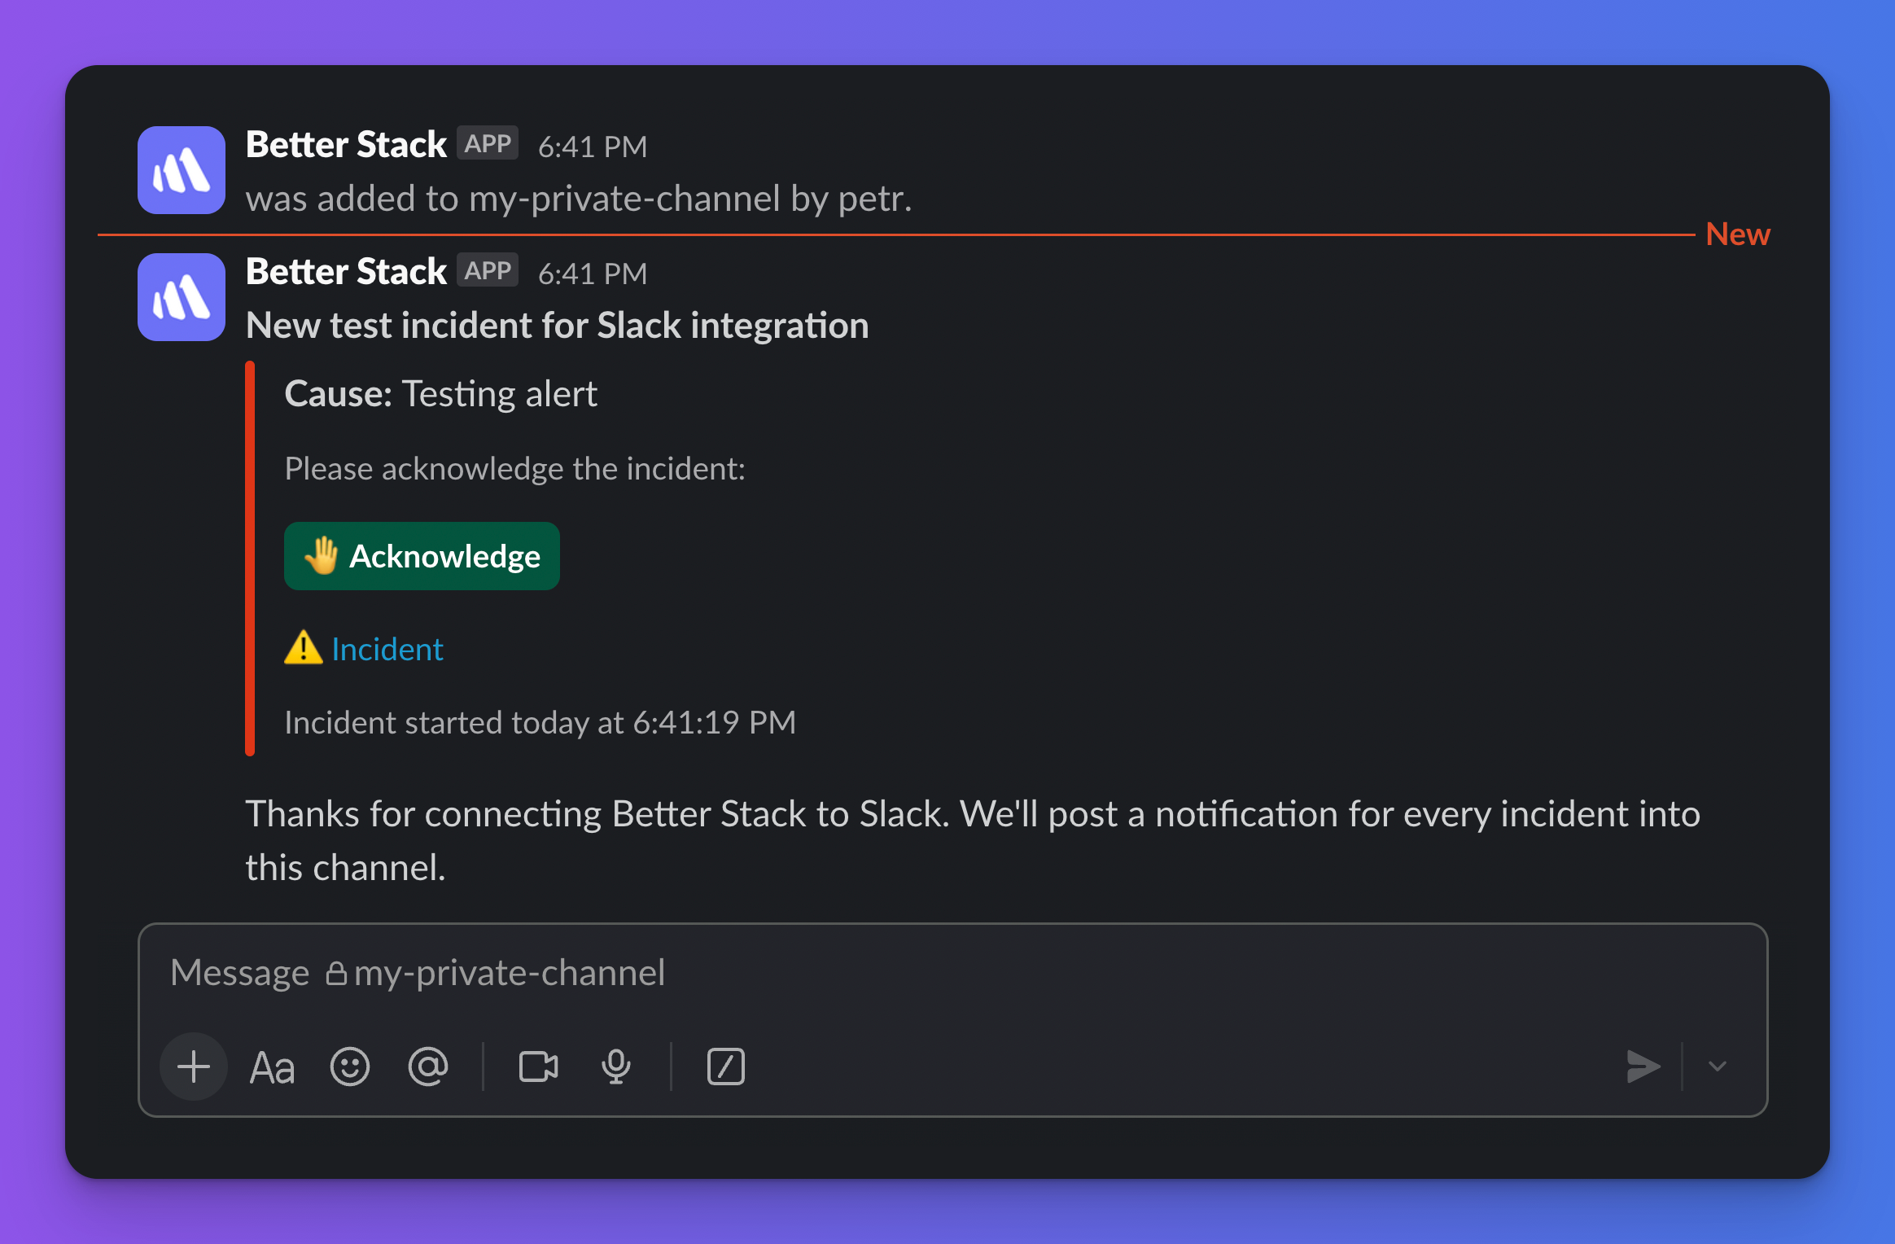Image resolution: width=1895 pixels, height=1244 pixels.
Task: Click the yellow warning icon beside Incident
Action: (x=304, y=648)
